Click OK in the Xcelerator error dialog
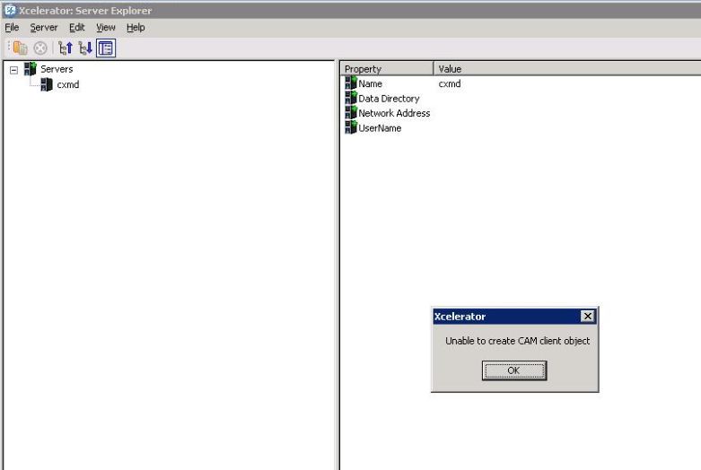This screenshot has width=701, height=470. pos(514,370)
